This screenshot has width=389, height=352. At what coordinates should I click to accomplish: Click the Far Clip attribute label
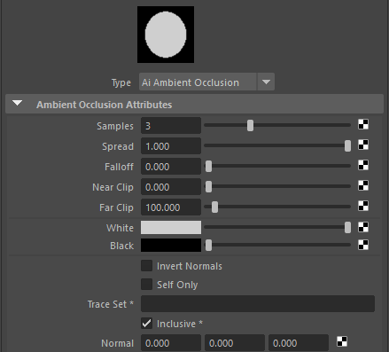[116, 207]
